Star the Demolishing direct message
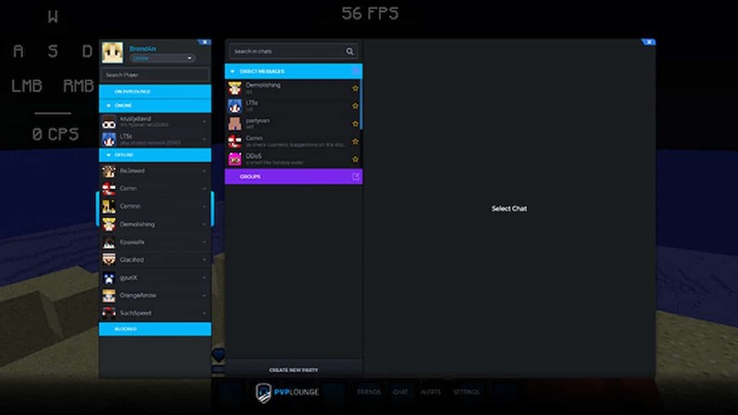Screen dimensions: 738x415 (355, 89)
